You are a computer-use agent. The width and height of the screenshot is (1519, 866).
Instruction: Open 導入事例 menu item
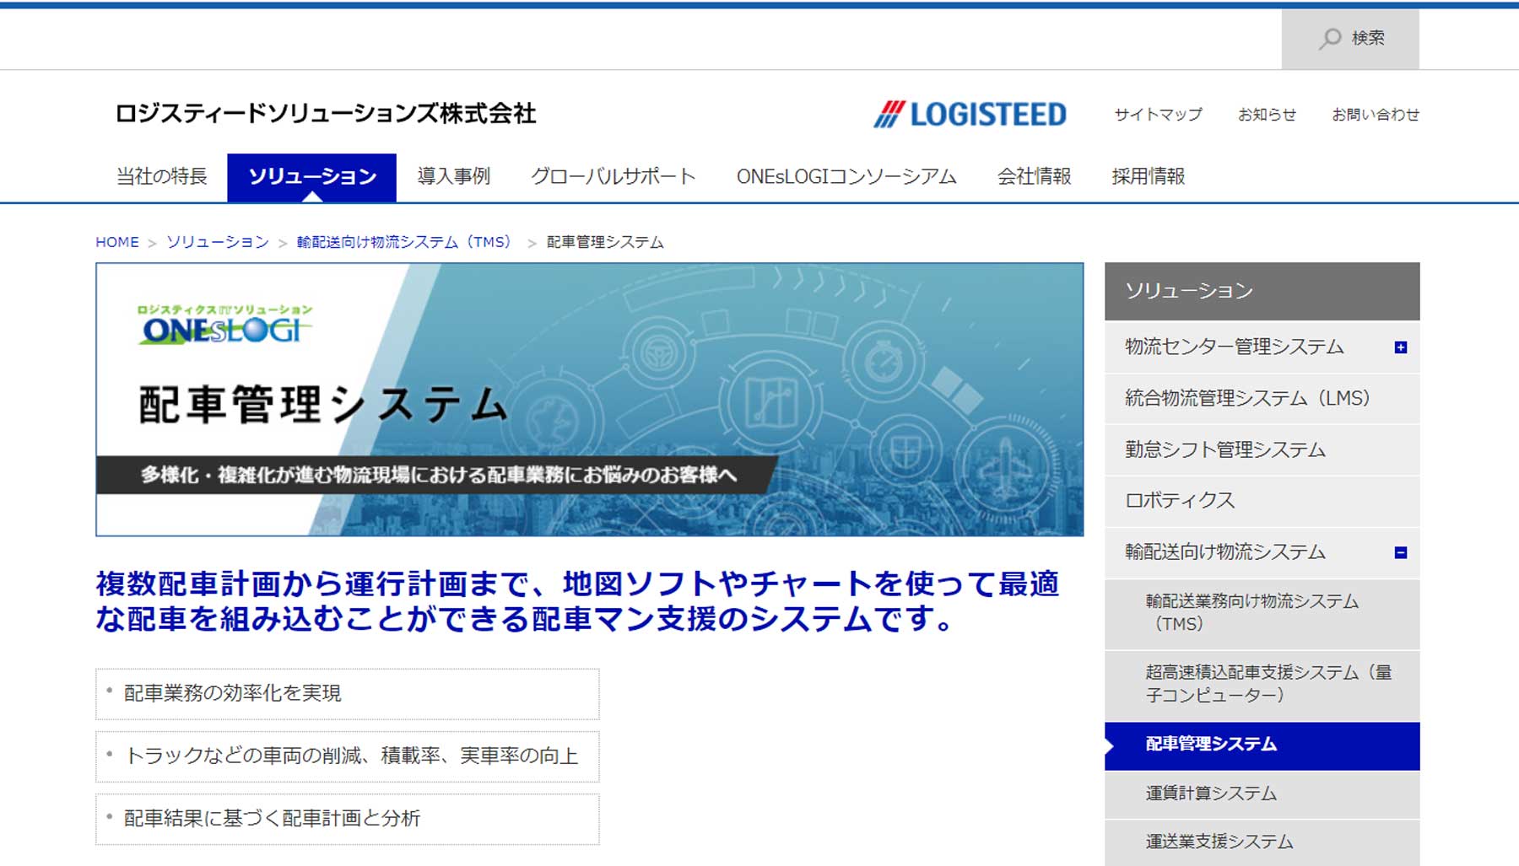click(454, 176)
